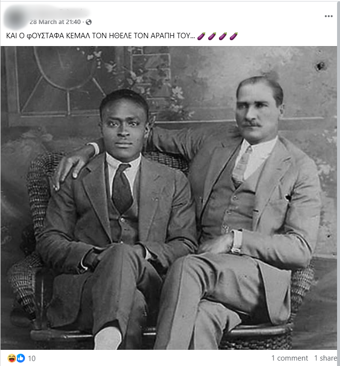This screenshot has height=366, width=340.
Task: Open the three-dots post options menu
Action: [x=329, y=16]
